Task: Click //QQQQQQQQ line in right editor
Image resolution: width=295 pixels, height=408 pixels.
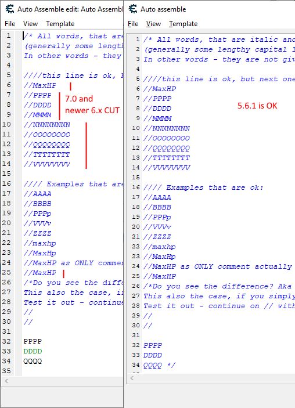Action: [x=167, y=149]
